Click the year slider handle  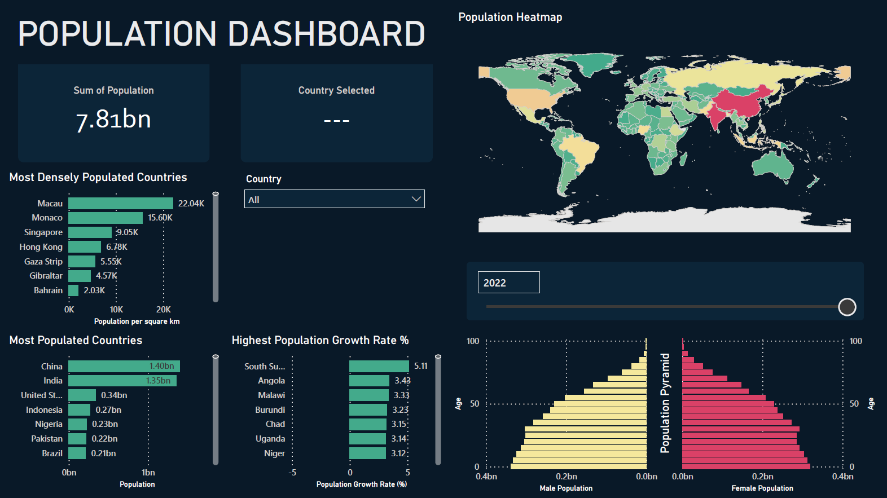pyautogui.click(x=846, y=307)
